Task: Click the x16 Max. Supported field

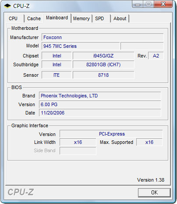Action: tap(149, 142)
